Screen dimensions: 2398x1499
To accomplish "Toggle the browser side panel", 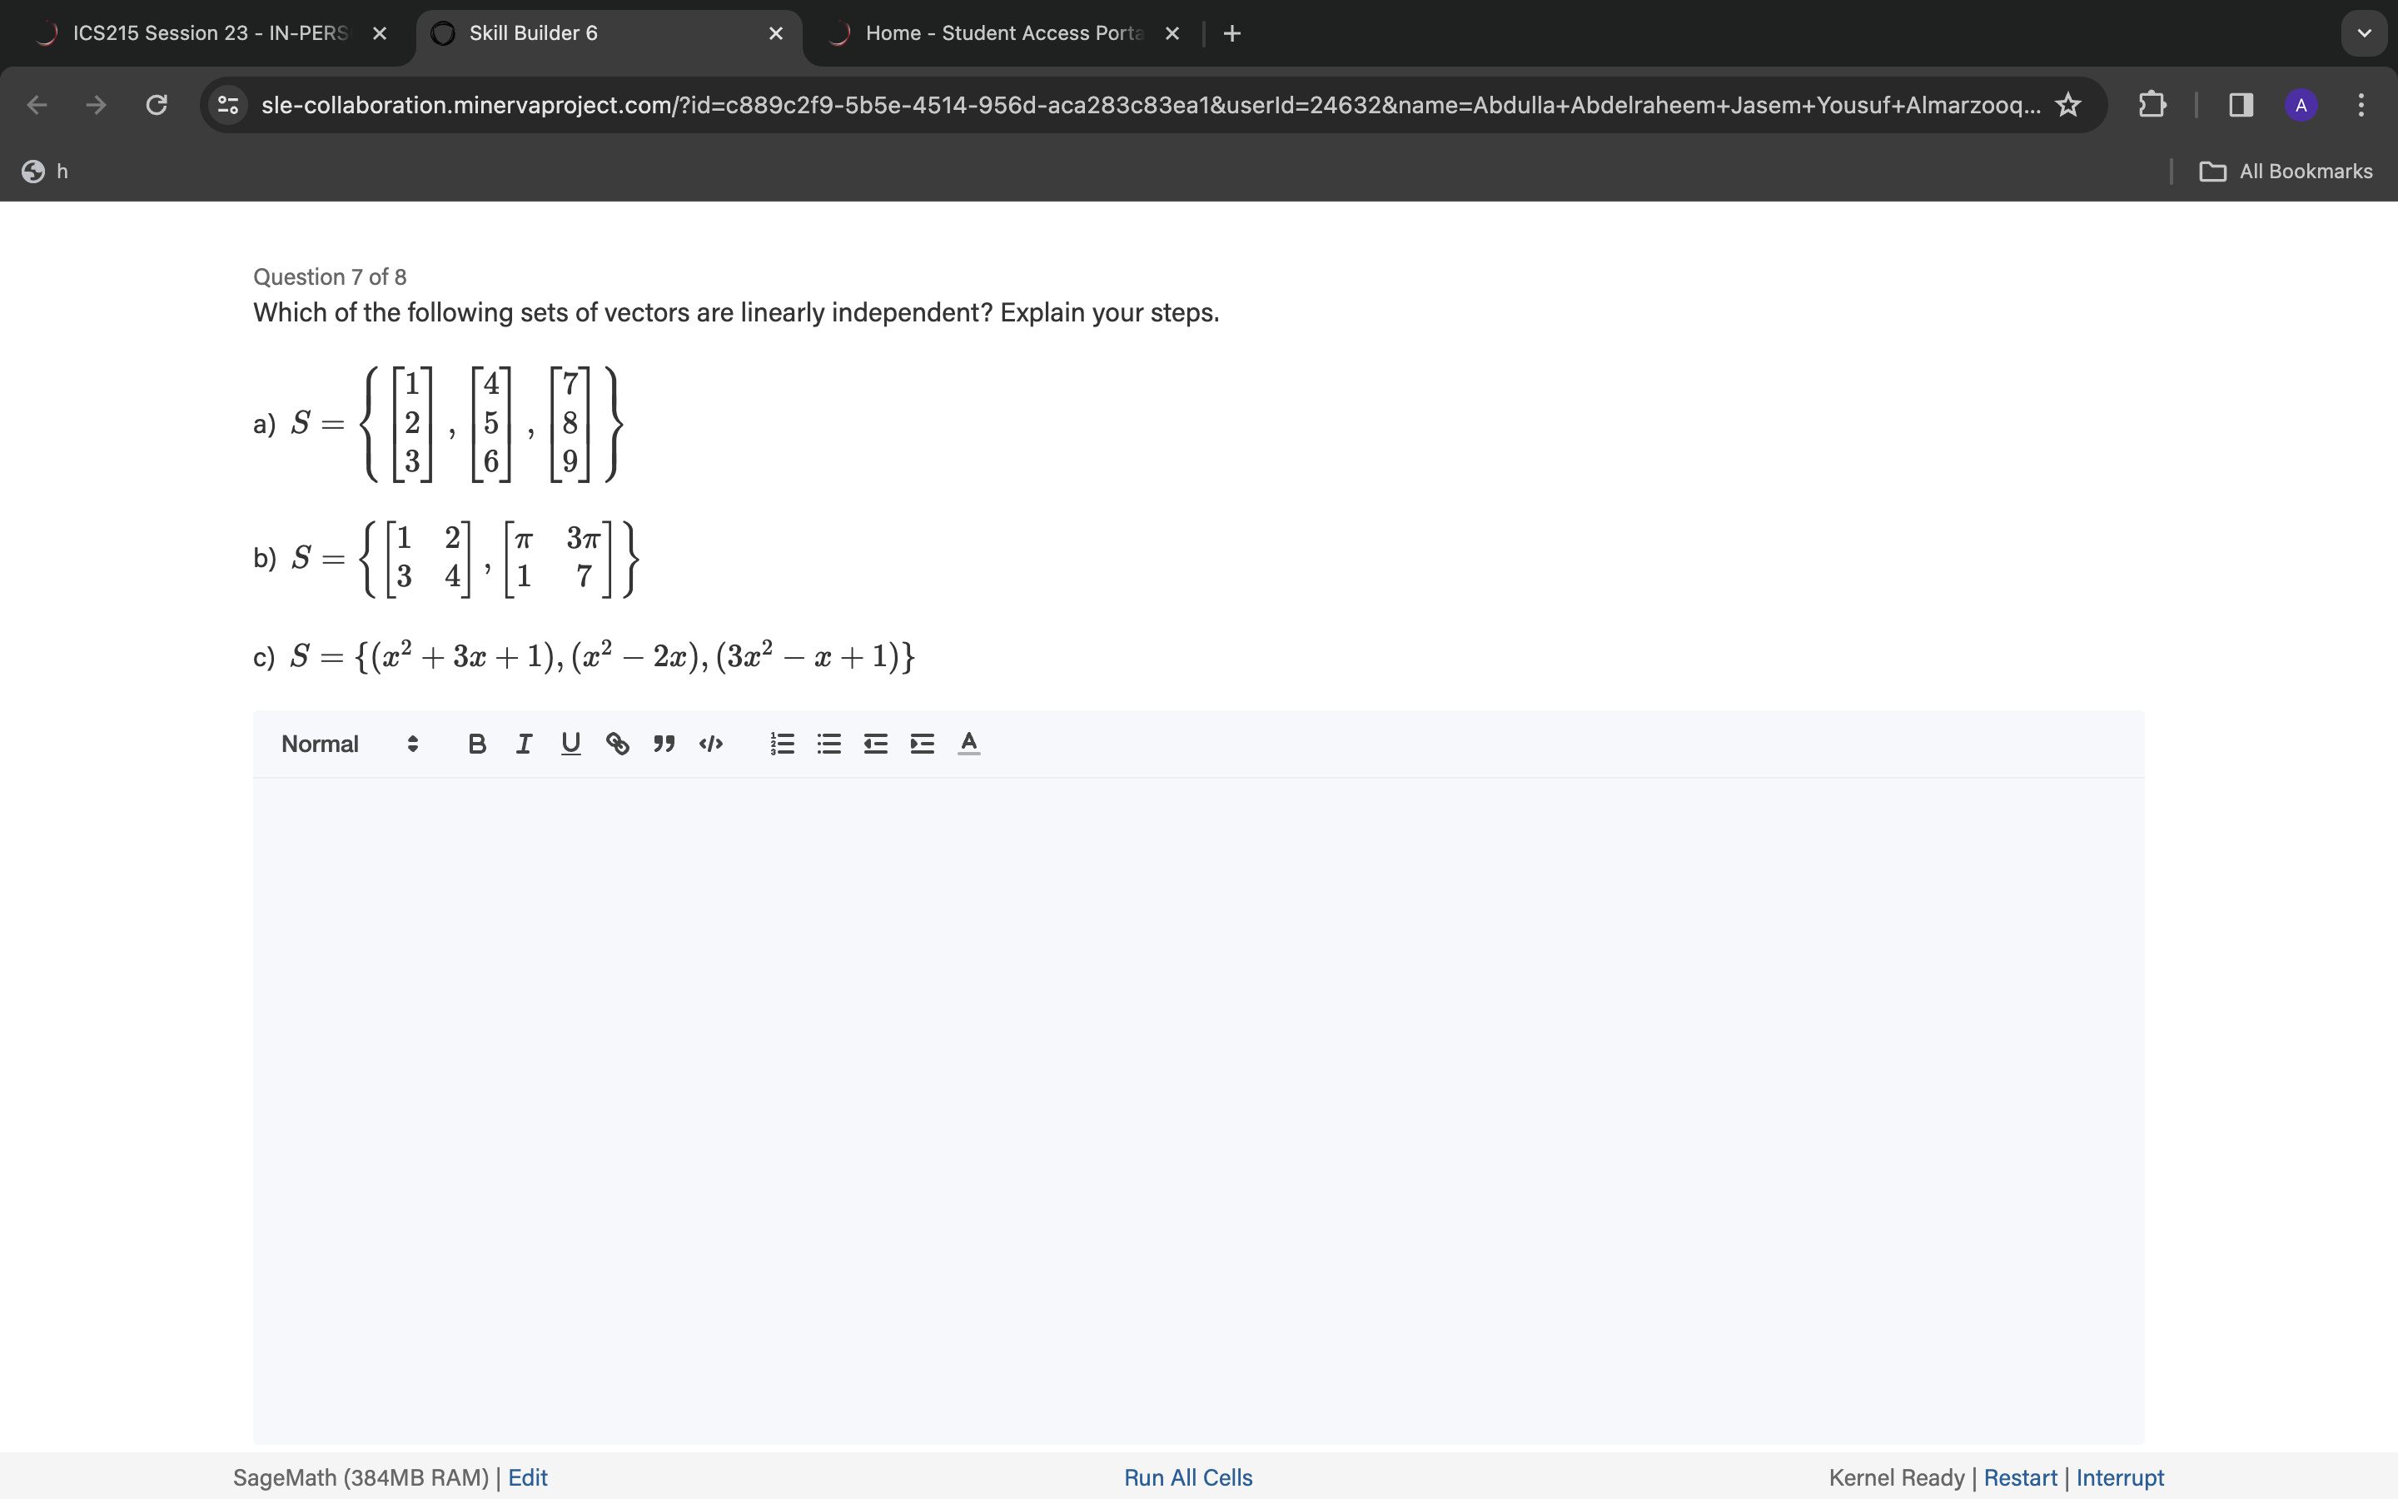I will (2241, 105).
